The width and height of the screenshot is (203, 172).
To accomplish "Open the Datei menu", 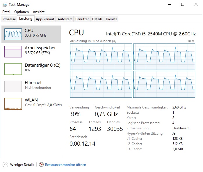I will [x=6, y=12].
